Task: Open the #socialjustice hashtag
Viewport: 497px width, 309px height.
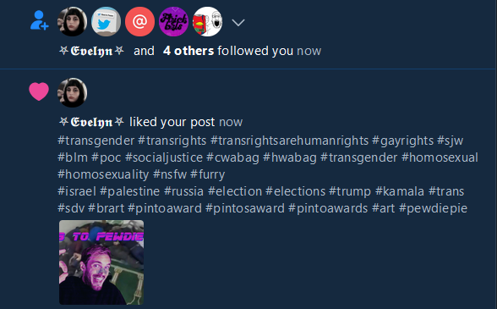Action: click(x=164, y=157)
